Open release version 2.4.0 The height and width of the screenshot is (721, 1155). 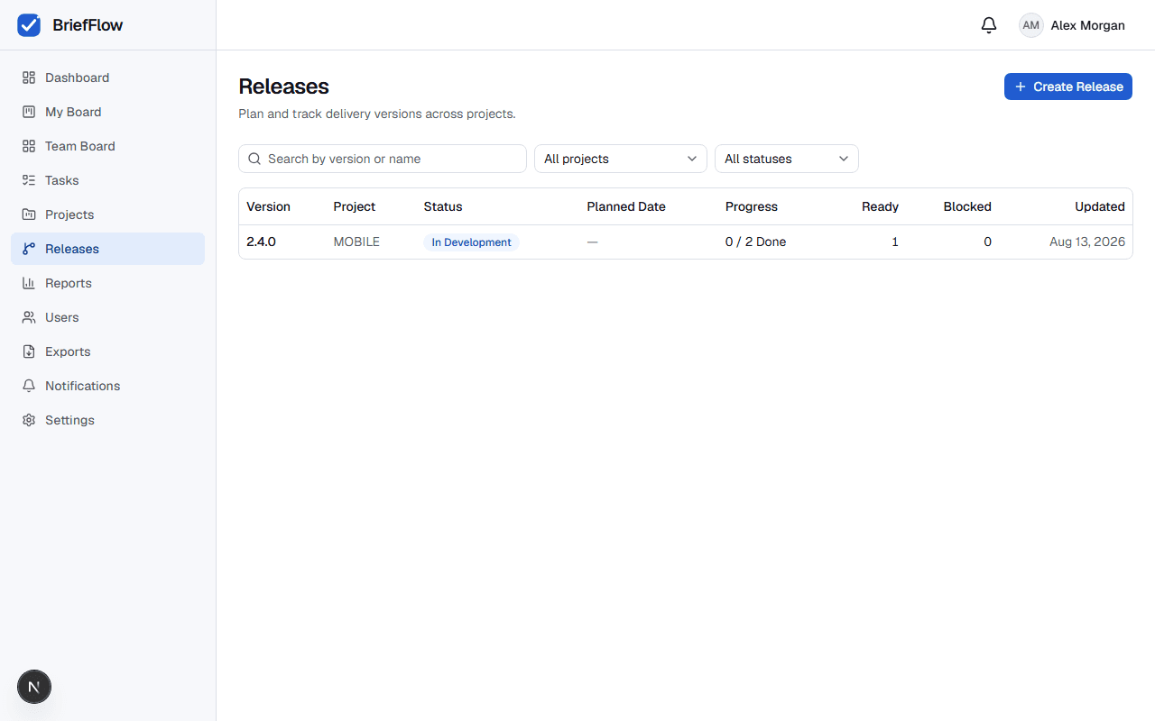[x=261, y=242]
